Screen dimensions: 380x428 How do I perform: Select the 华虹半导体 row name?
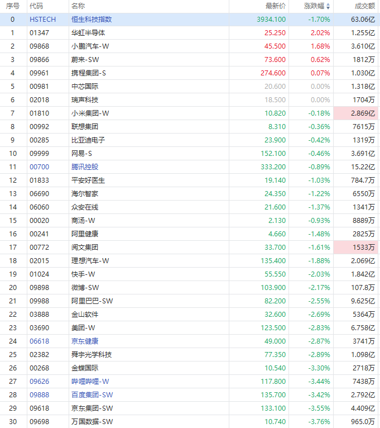(x=88, y=33)
